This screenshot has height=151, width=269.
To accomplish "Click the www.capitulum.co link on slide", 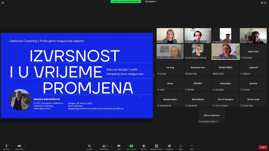I will (42, 109).
